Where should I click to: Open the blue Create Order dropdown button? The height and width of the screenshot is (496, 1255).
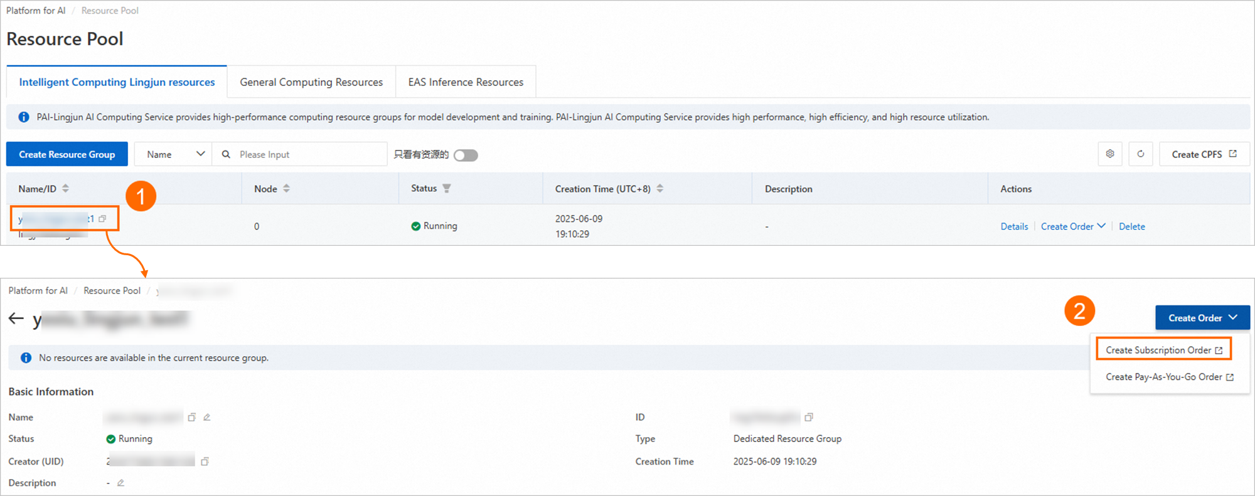pos(1202,318)
